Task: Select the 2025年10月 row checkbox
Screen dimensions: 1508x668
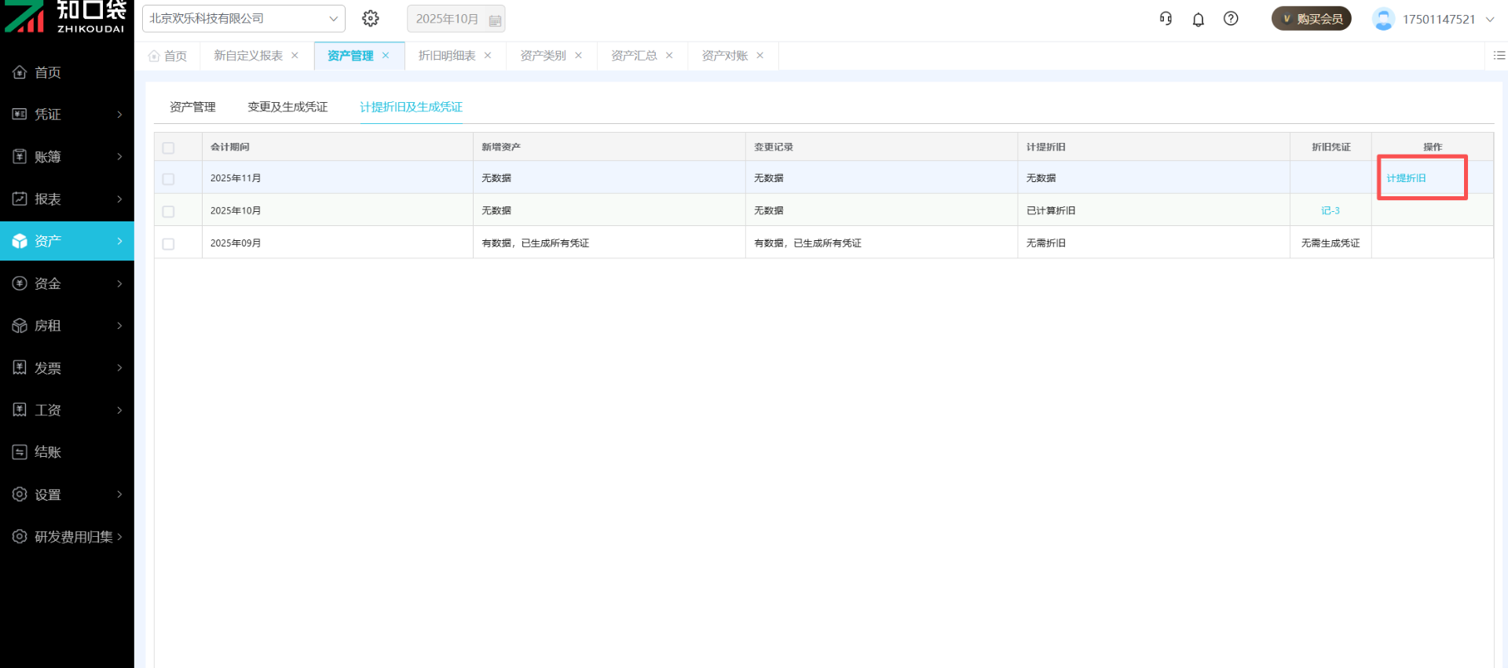Action: point(168,211)
